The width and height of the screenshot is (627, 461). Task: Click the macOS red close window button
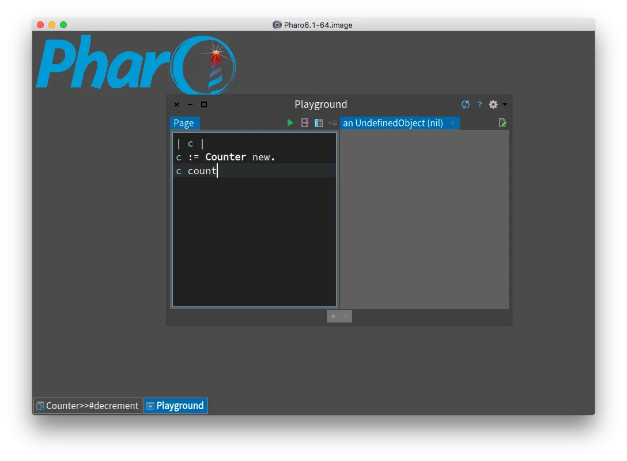coord(40,25)
